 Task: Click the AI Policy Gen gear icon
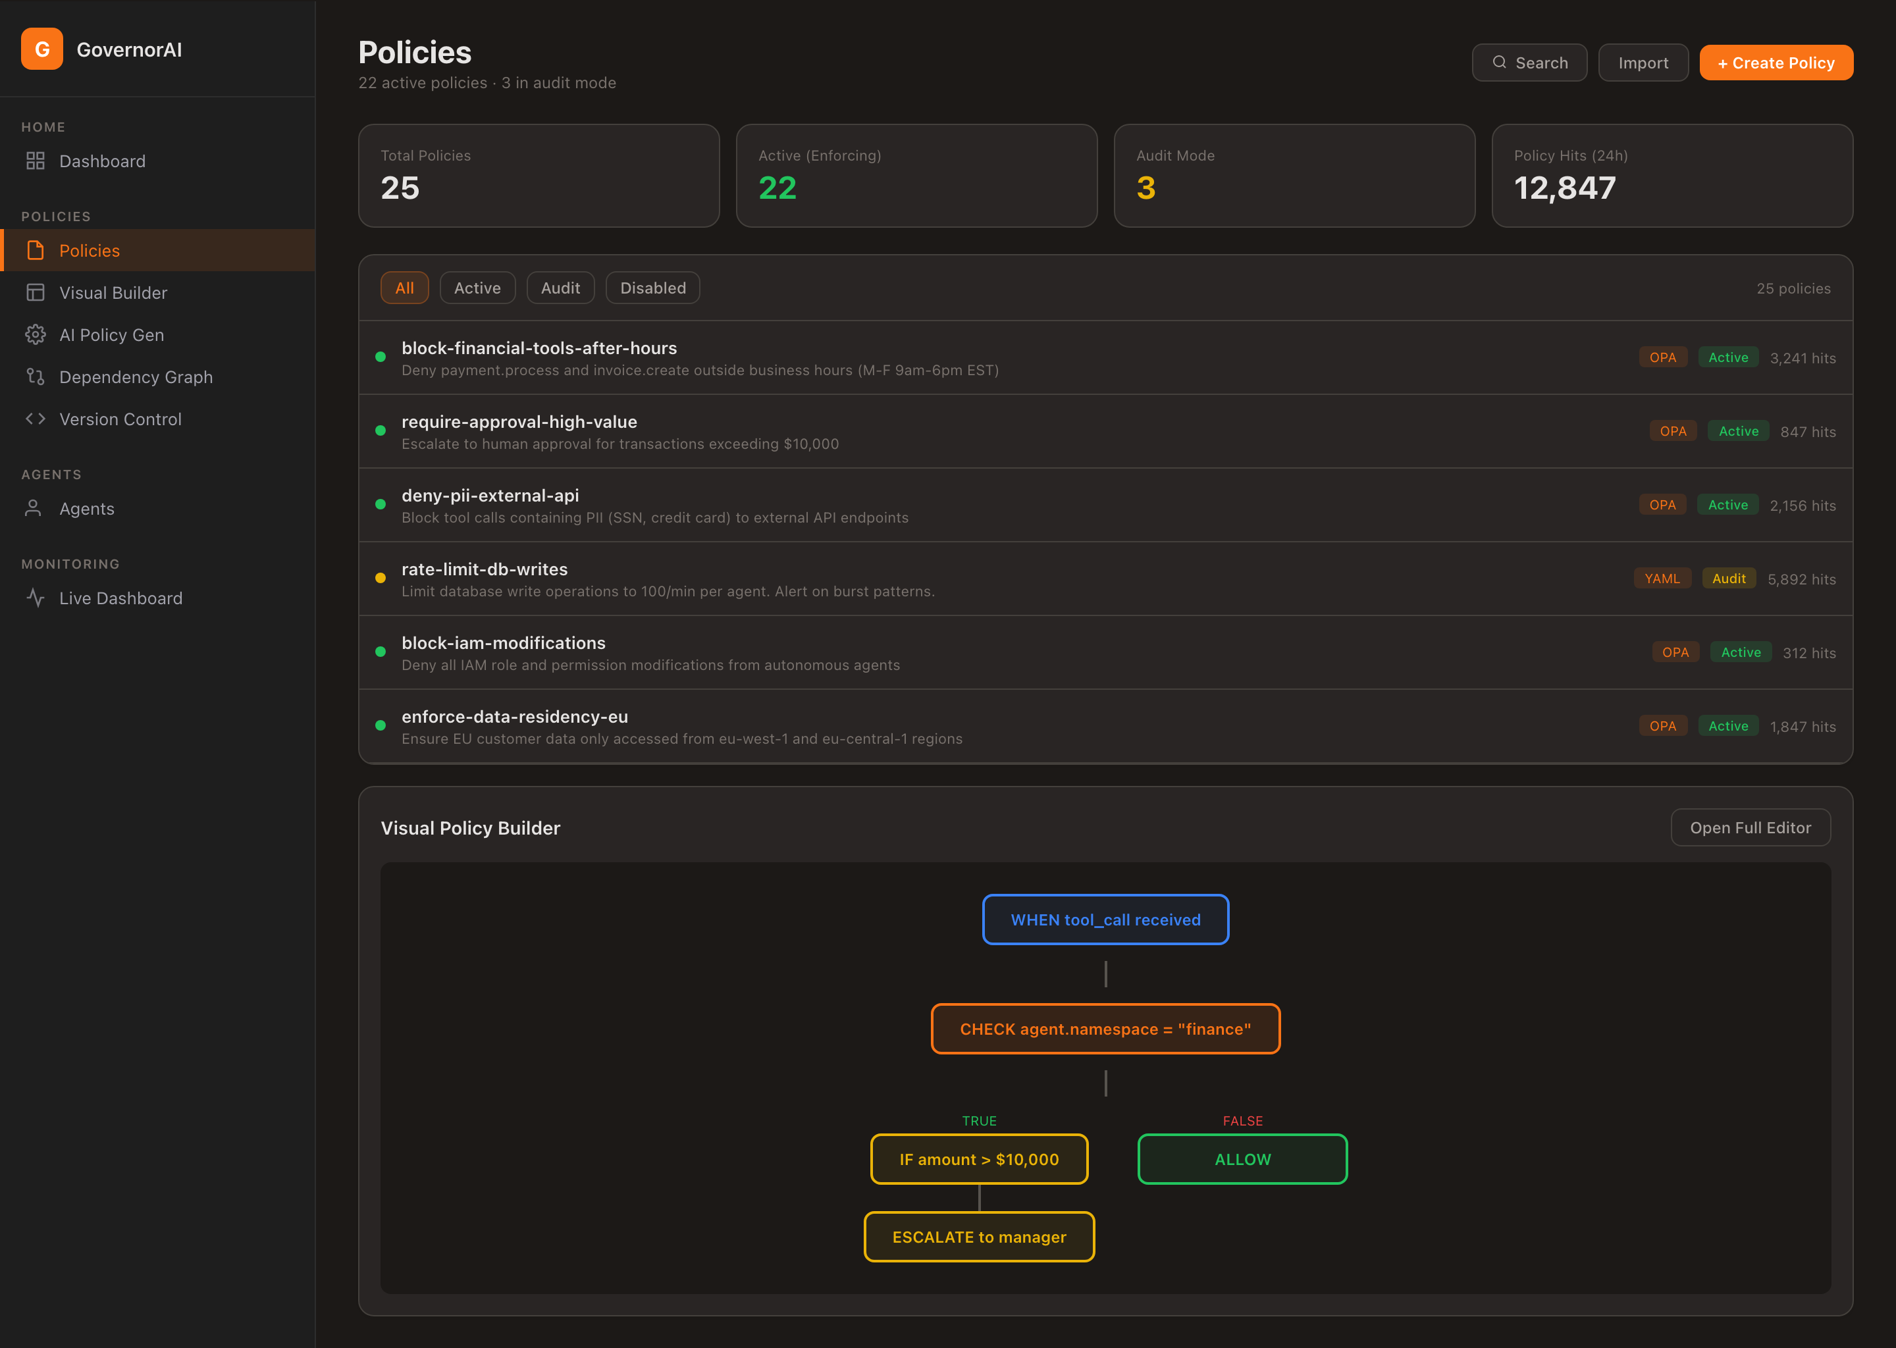[x=36, y=334]
